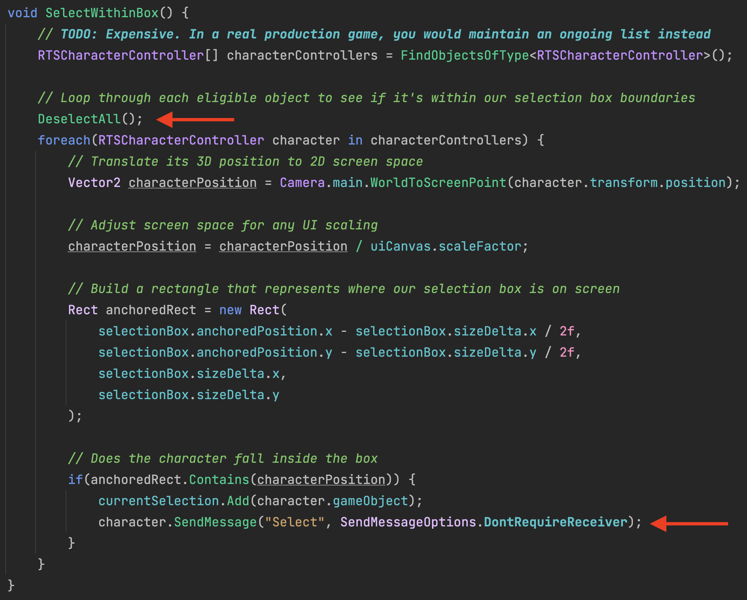
Task: Click the "Select" string literal
Action: pyautogui.click(x=295, y=522)
